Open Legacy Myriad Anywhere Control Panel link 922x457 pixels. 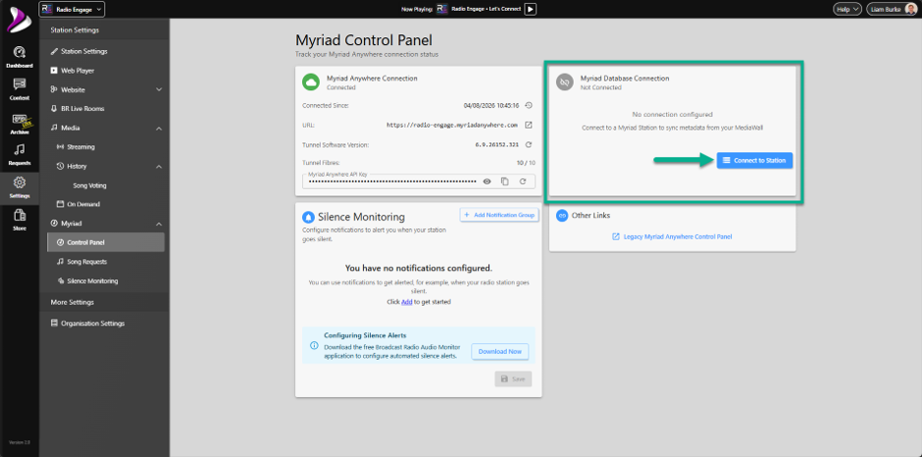pyautogui.click(x=672, y=236)
